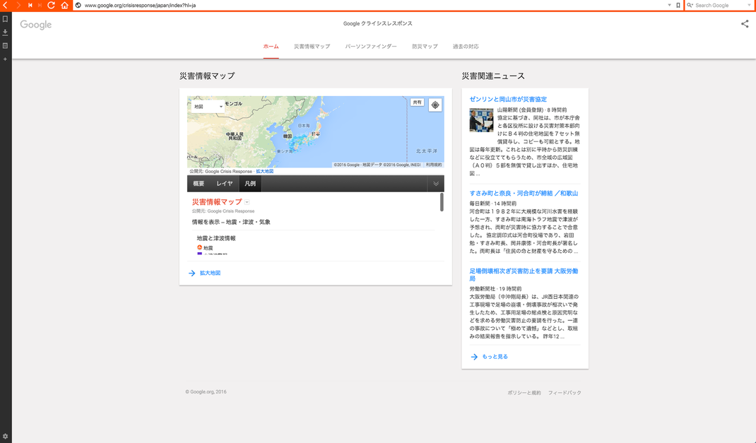Click 情報を表示 – 地震・津波・気象 text
Screen dimensions: 756x443
tap(231, 223)
